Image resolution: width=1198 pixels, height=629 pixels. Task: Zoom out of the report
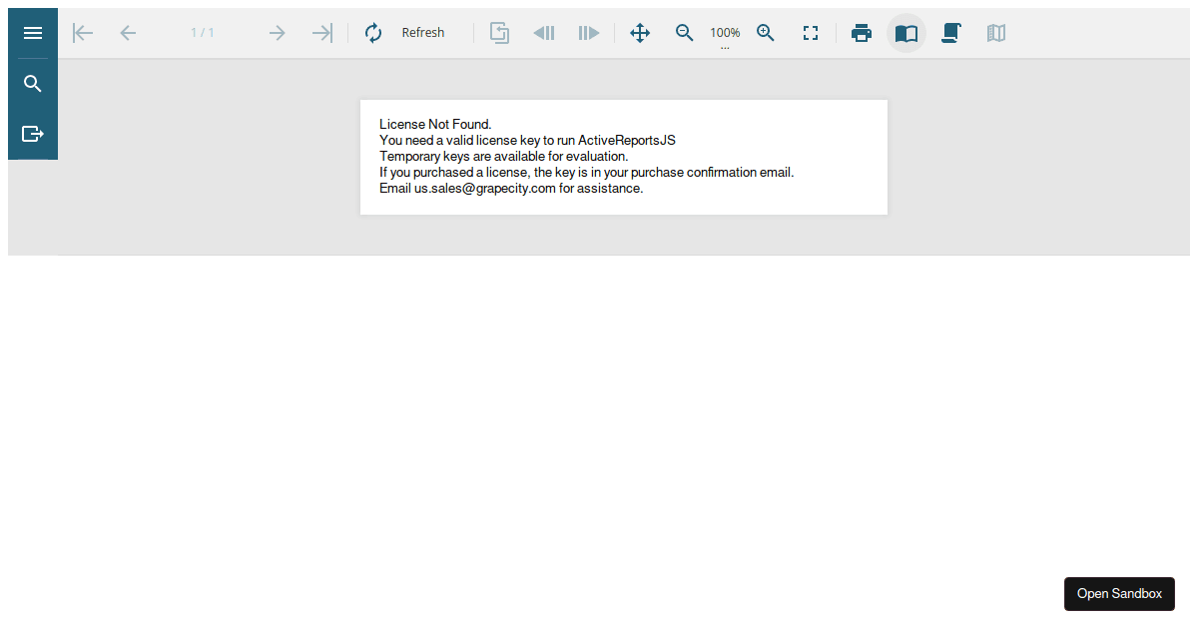685,33
